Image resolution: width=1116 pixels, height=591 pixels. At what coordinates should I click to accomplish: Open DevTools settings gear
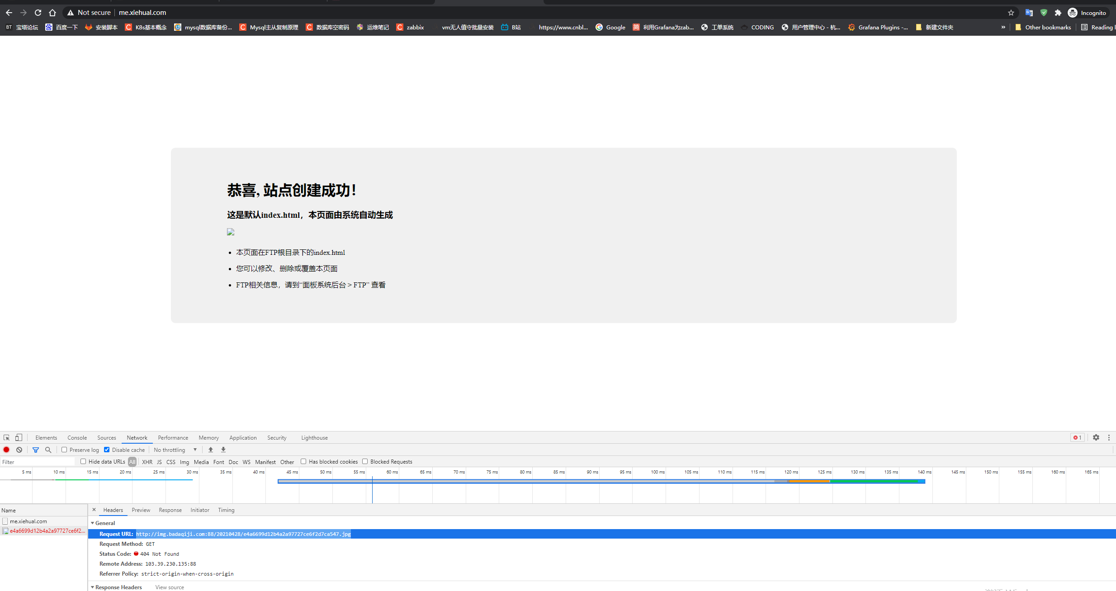[1096, 437]
